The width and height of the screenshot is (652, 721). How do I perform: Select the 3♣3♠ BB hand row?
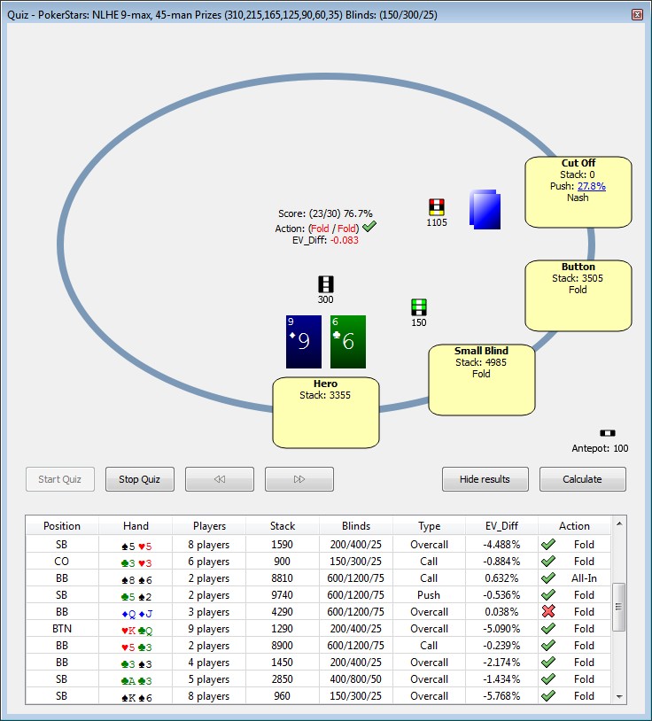pos(319,663)
